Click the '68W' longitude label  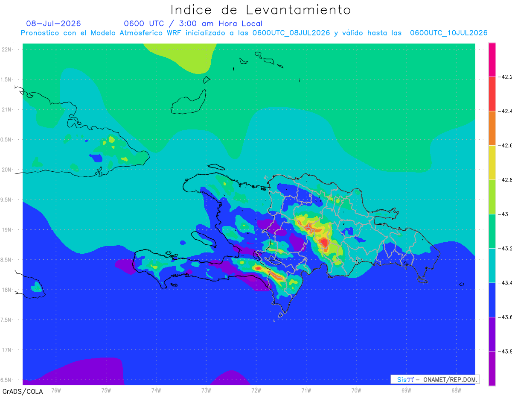pyautogui.click(x=456, y=390)
